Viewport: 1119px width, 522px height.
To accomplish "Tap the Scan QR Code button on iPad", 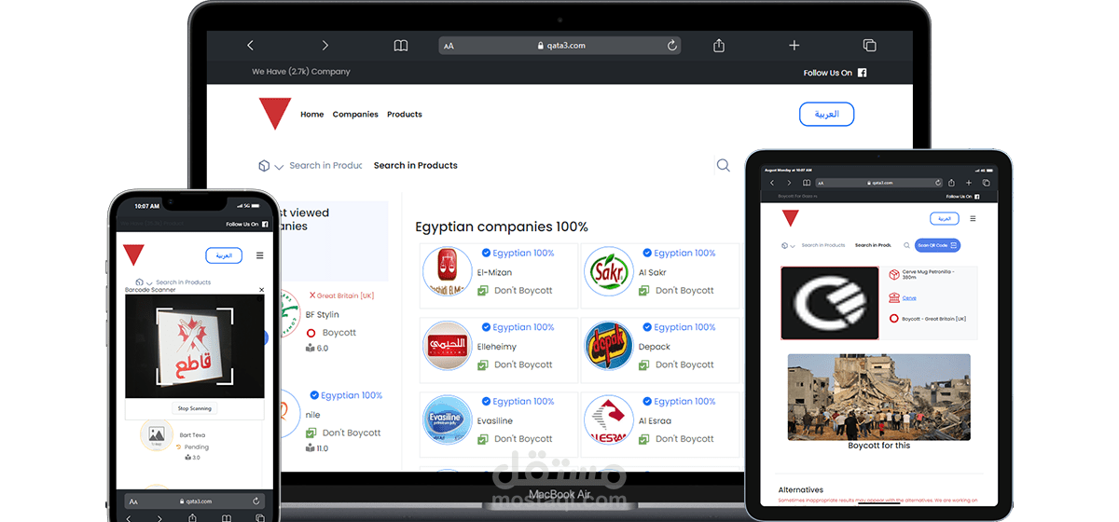I will [938, 245].
